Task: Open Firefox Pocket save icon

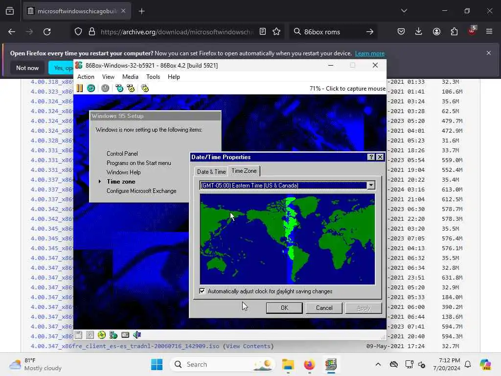Action: click(401, 31)
